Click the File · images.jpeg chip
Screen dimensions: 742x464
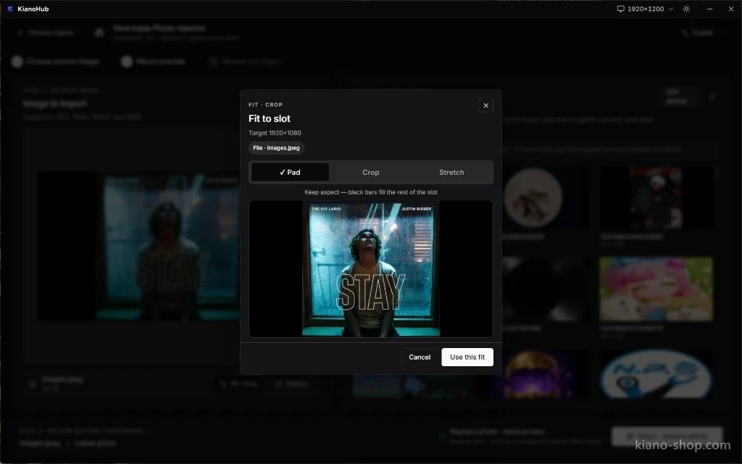[x=276, y=148]
